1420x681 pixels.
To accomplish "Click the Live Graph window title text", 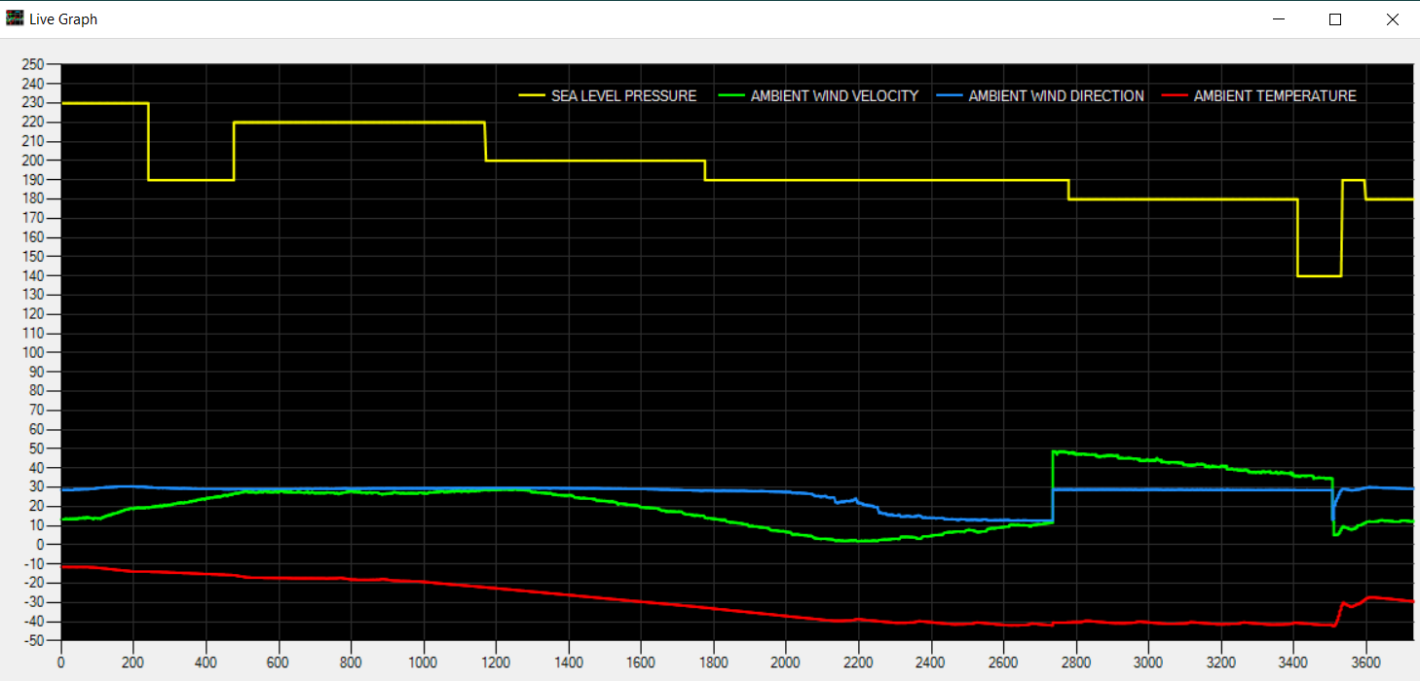I will pyautogui.click(x=63, y=19).
